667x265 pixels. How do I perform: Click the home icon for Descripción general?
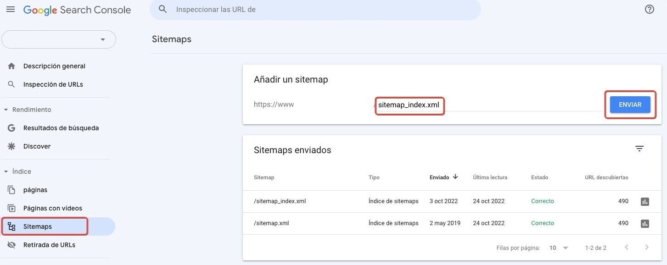(12, 66)
